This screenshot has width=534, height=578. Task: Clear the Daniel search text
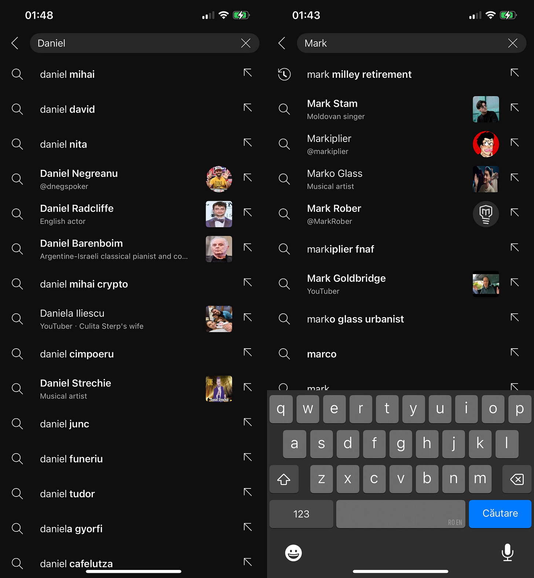coord(246,43)
